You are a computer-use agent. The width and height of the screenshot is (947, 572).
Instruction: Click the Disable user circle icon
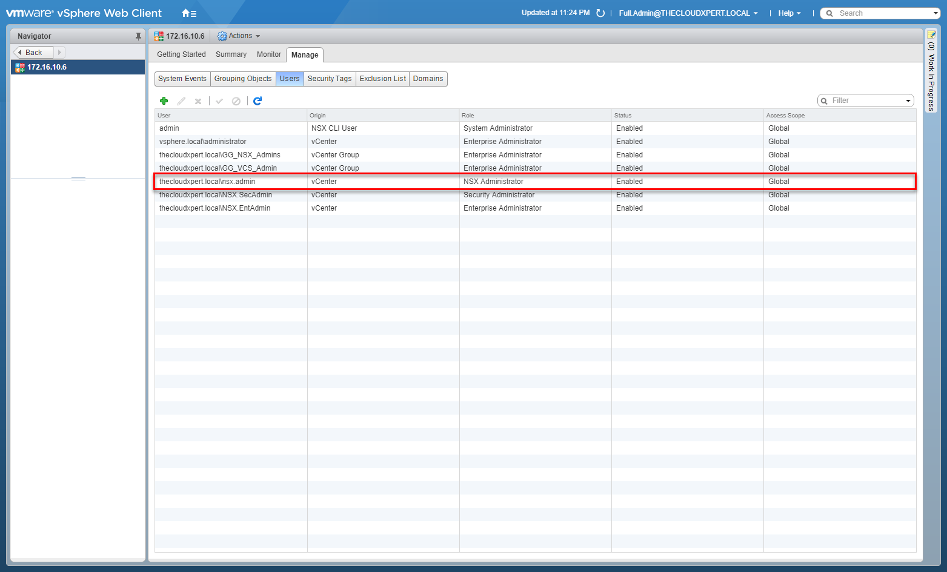tap(236, 101)
